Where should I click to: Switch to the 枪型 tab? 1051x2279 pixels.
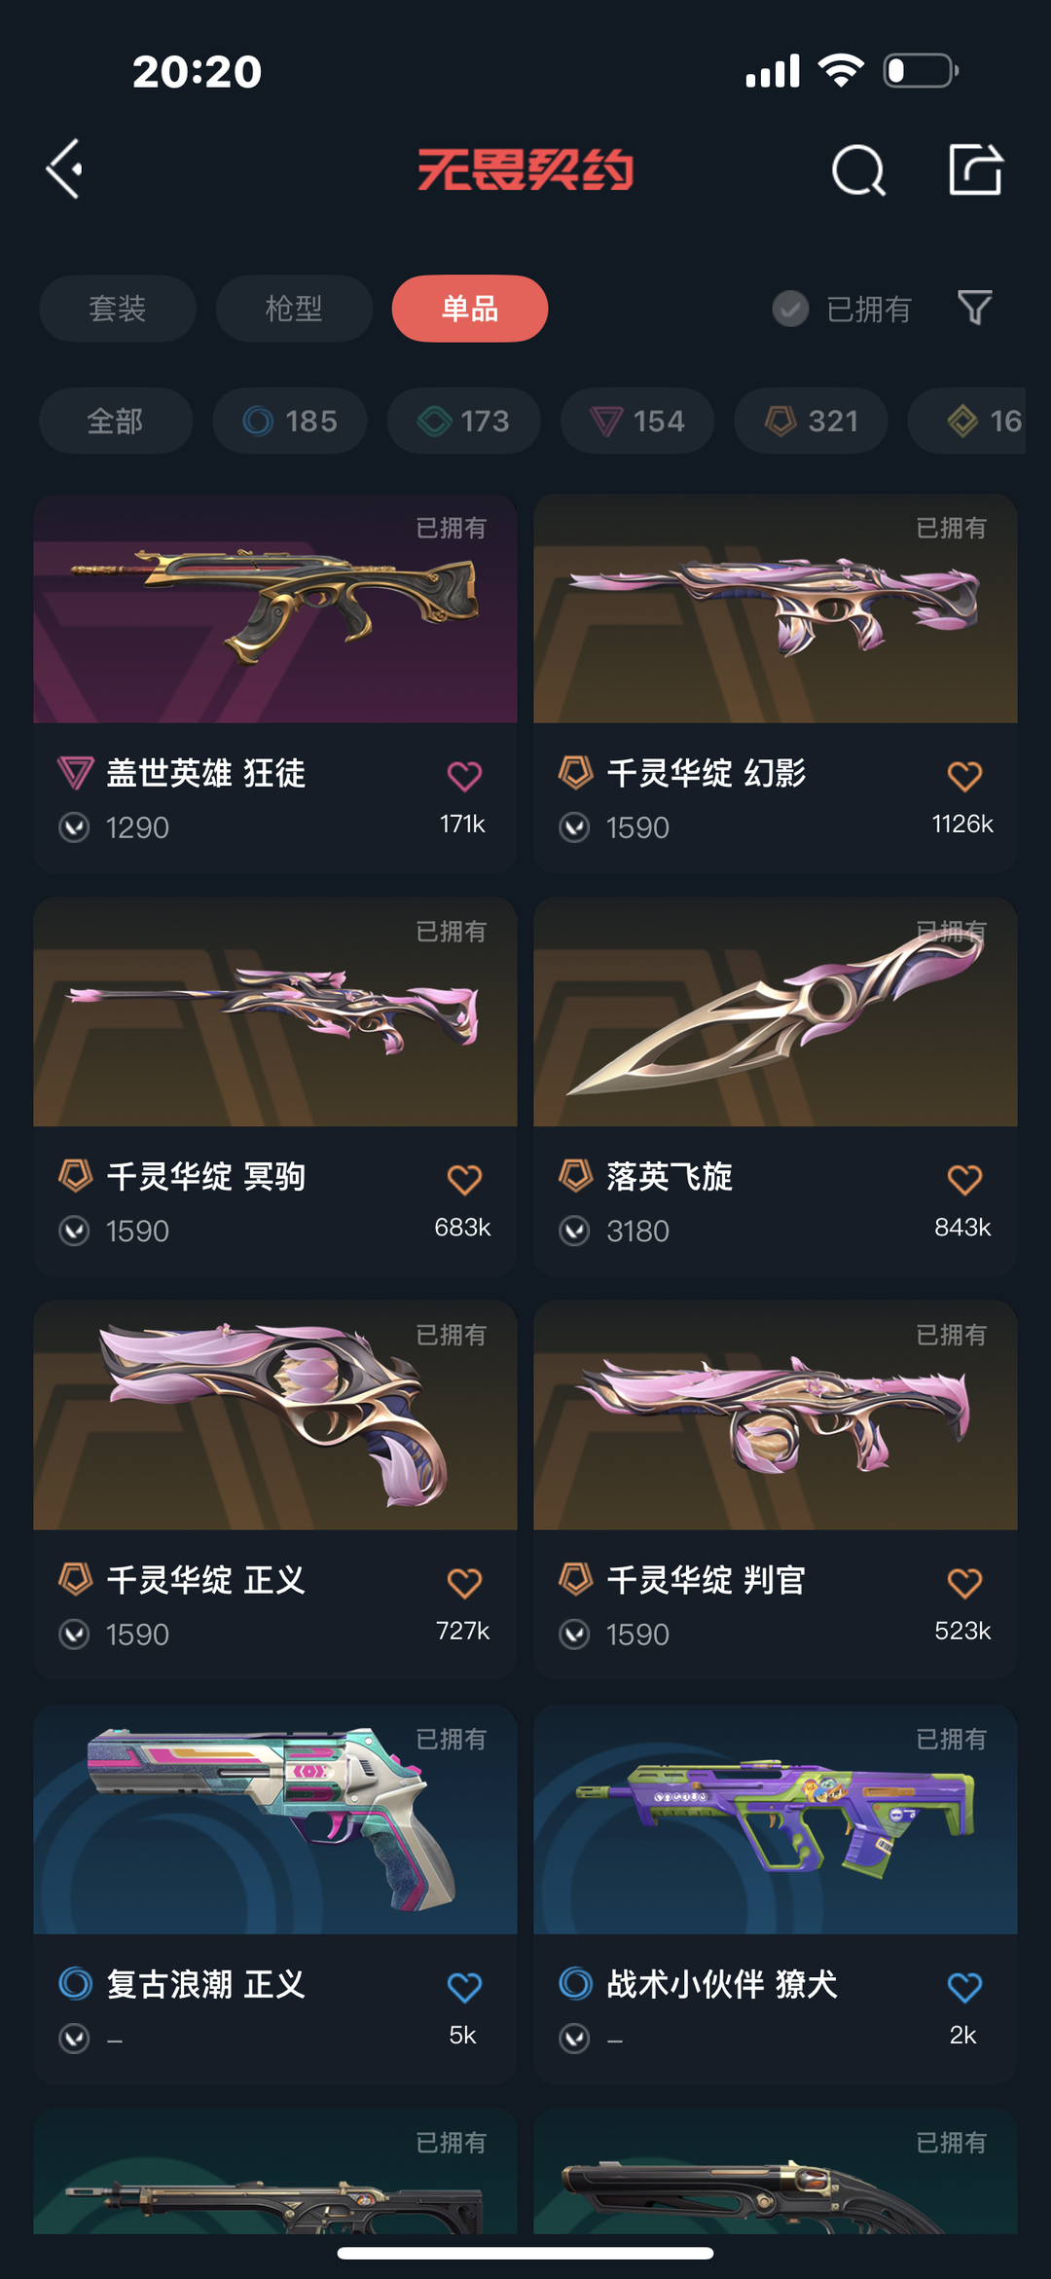point(294,309)
